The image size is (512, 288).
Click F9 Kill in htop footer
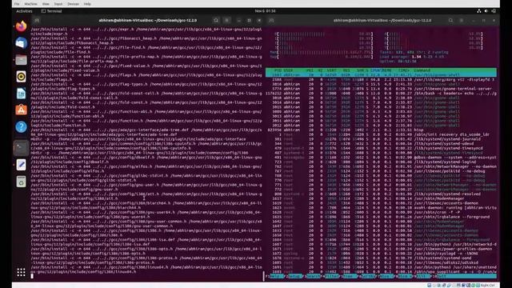423,276
